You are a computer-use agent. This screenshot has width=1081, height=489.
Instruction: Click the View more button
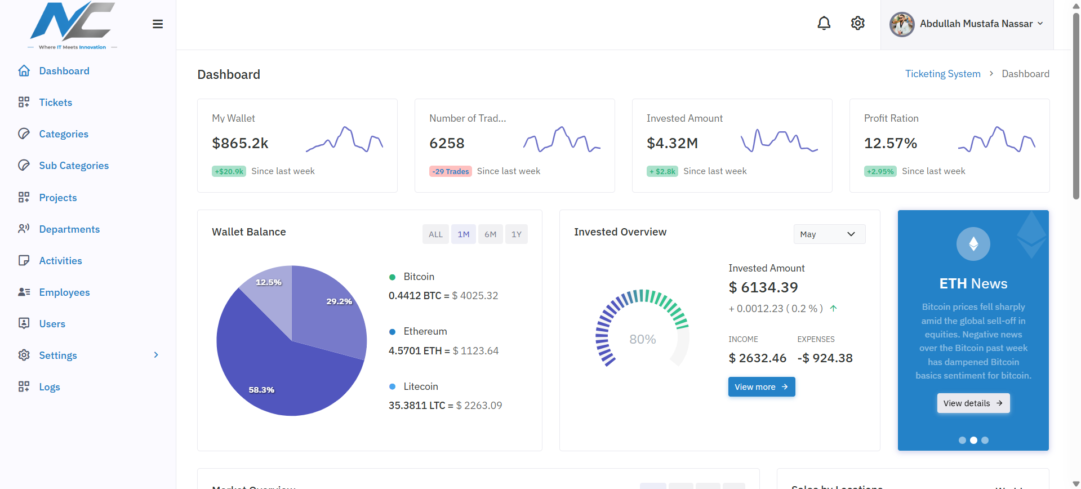point(761,387)
